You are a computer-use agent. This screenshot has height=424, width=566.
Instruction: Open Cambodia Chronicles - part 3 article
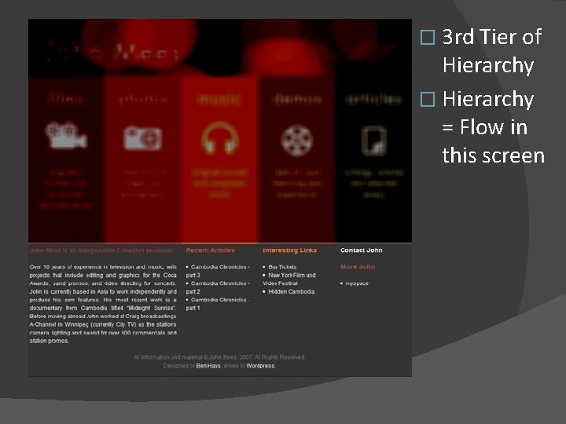tap(218, 271)
